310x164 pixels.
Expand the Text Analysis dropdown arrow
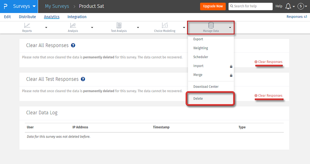pyautogui.click(x=138, y=28)
